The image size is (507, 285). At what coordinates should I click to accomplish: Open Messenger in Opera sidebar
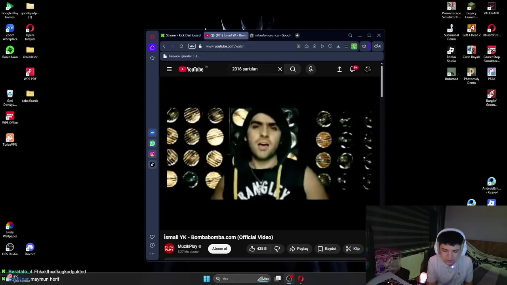(x=152, y=133)
